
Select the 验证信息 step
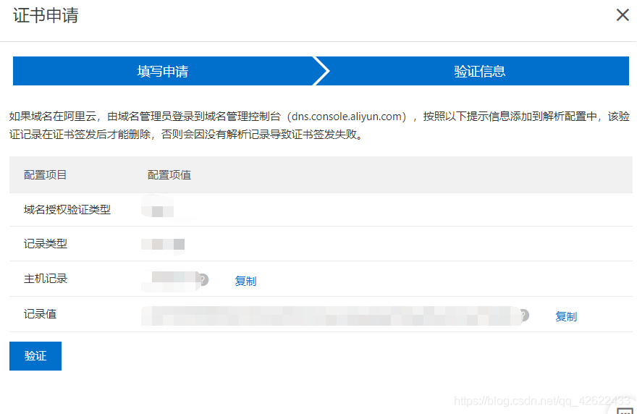pos(479,72)
